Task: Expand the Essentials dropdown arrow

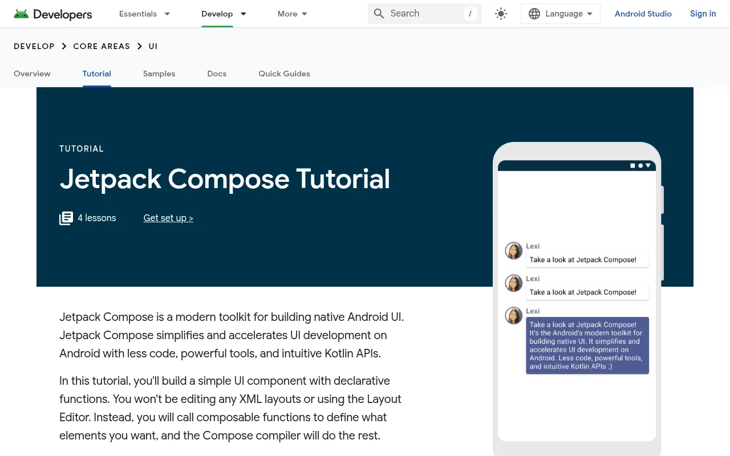Action: coord(167,14)
